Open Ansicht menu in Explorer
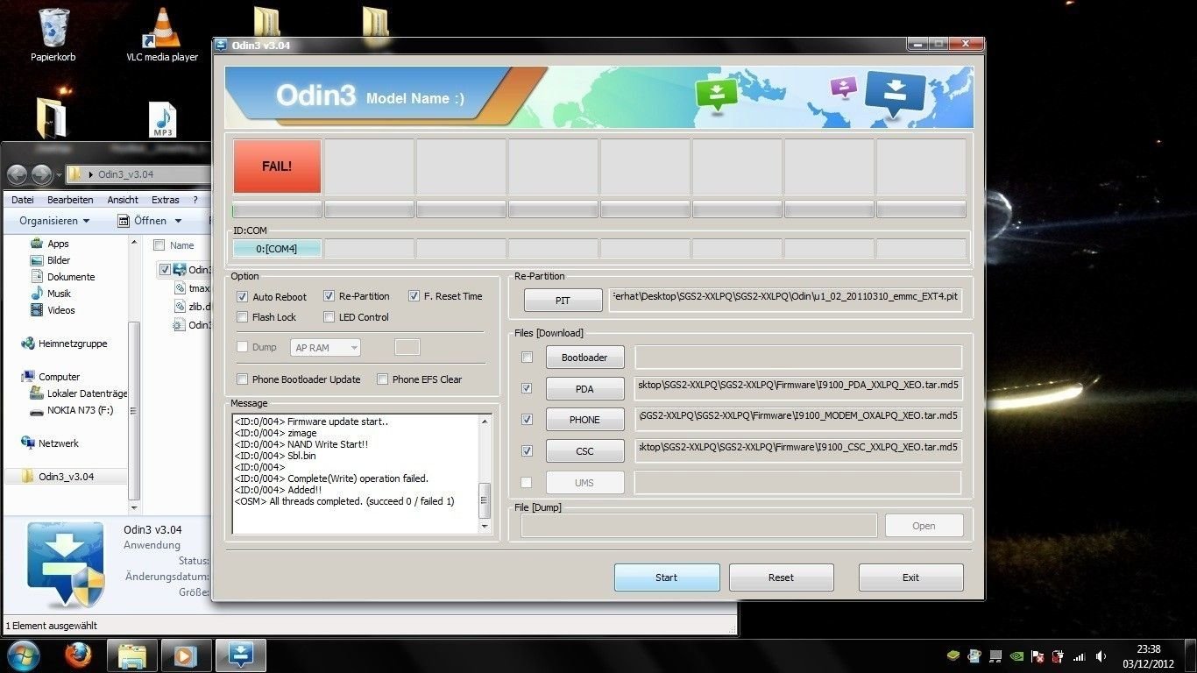 tap(123, 200)
